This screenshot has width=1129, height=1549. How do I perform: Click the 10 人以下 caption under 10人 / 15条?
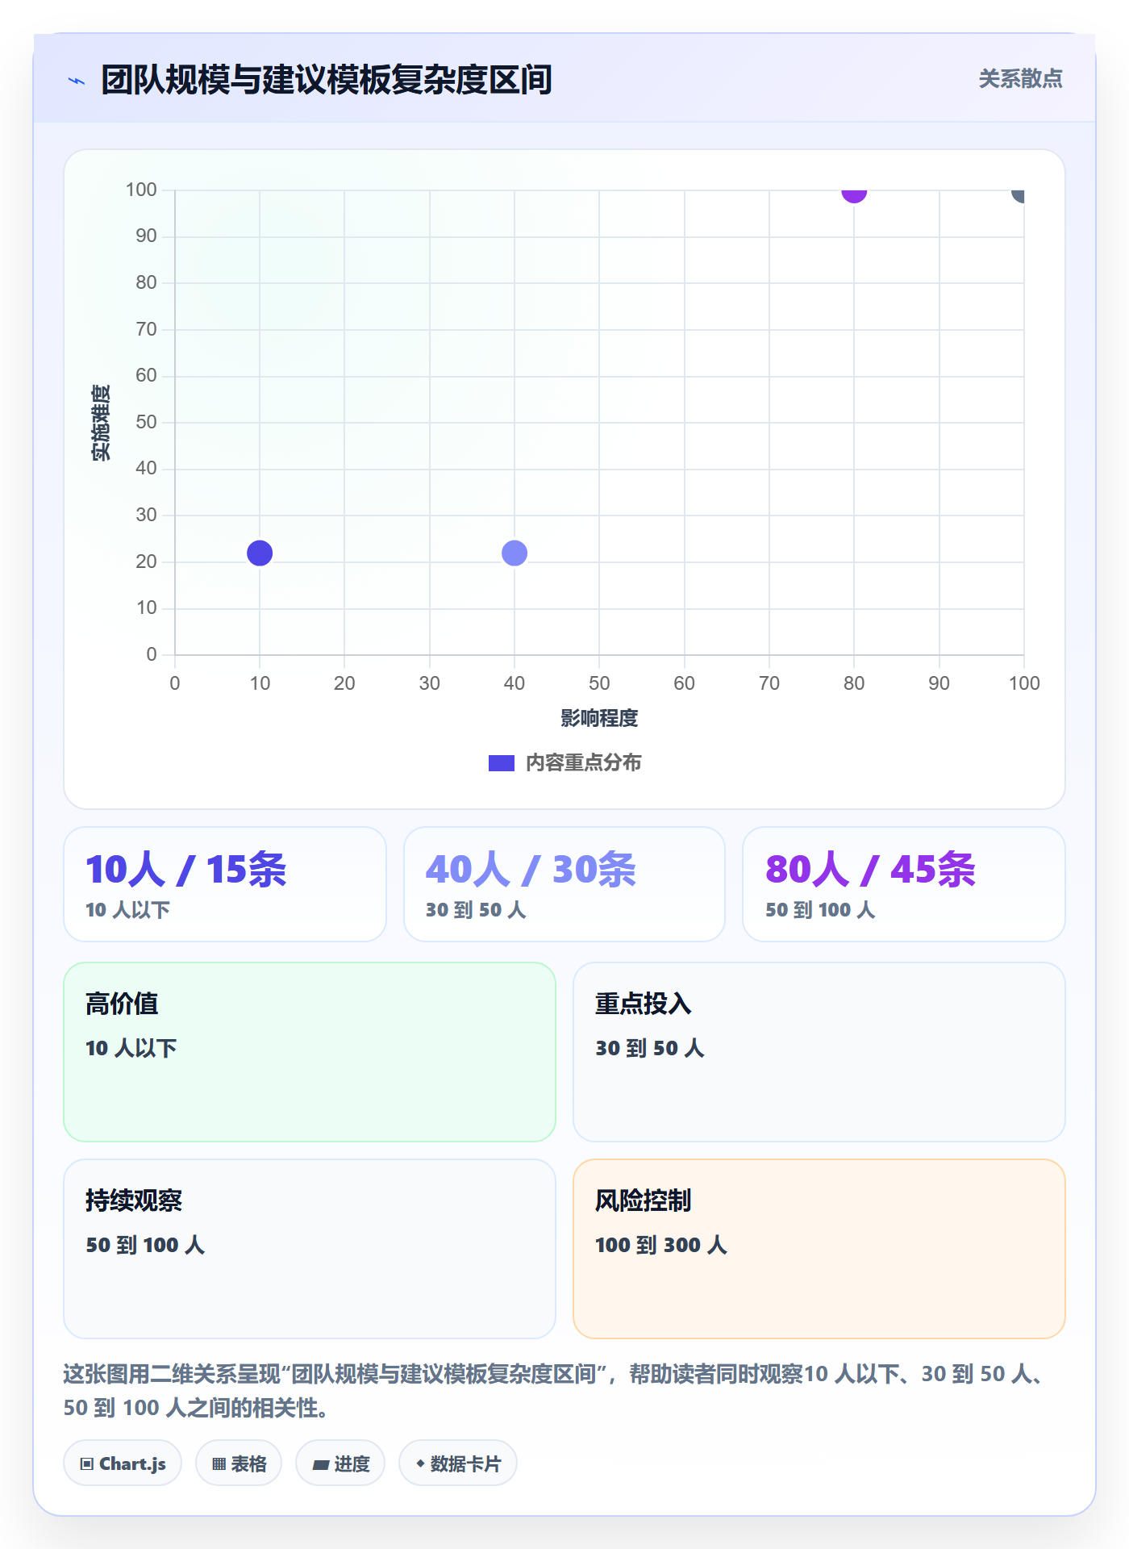click(128, 910)
